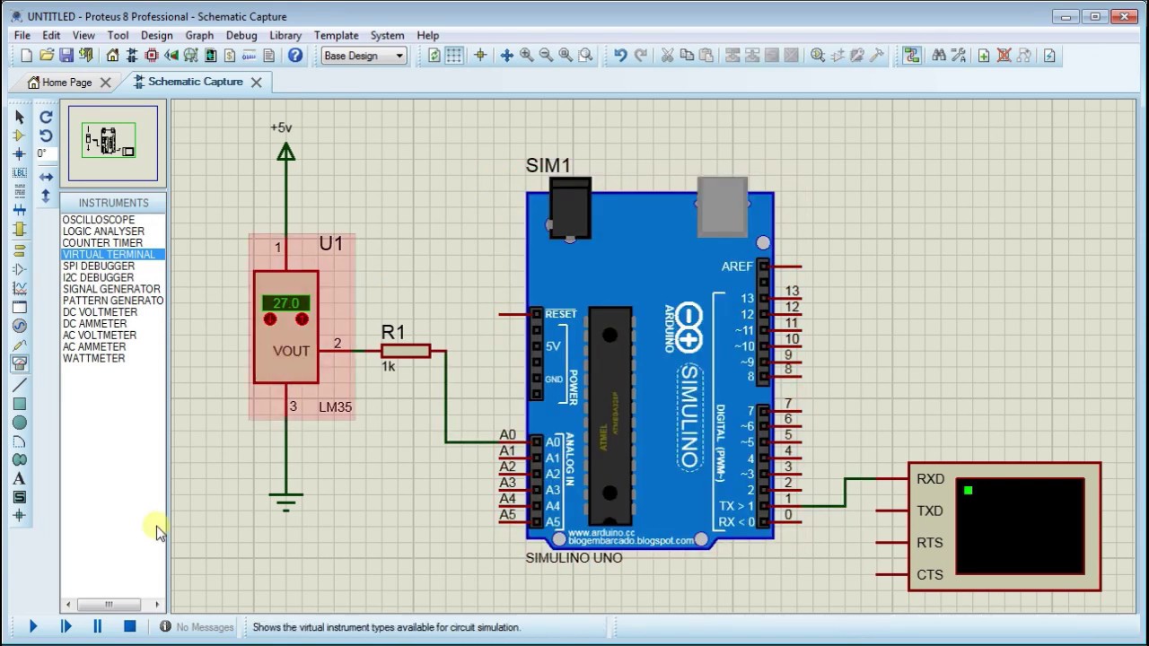Open the Debug menu
The height and width of the screenshot is (646, 1149).
[241, 35]
